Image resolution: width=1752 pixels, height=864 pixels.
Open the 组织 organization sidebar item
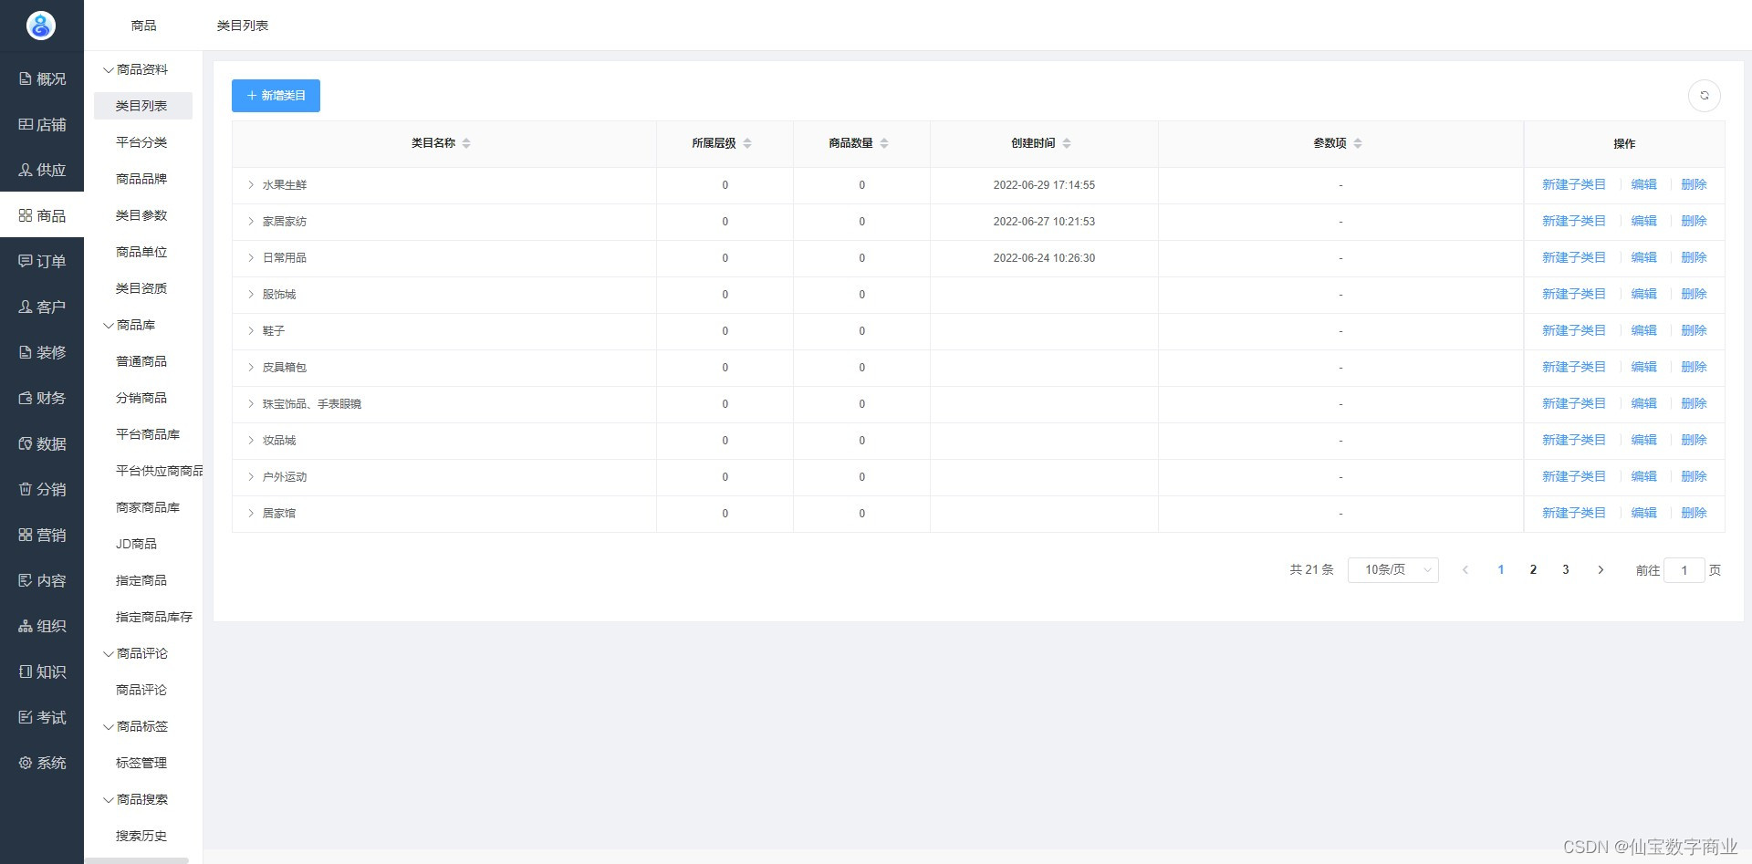click(x=42, y=627)
